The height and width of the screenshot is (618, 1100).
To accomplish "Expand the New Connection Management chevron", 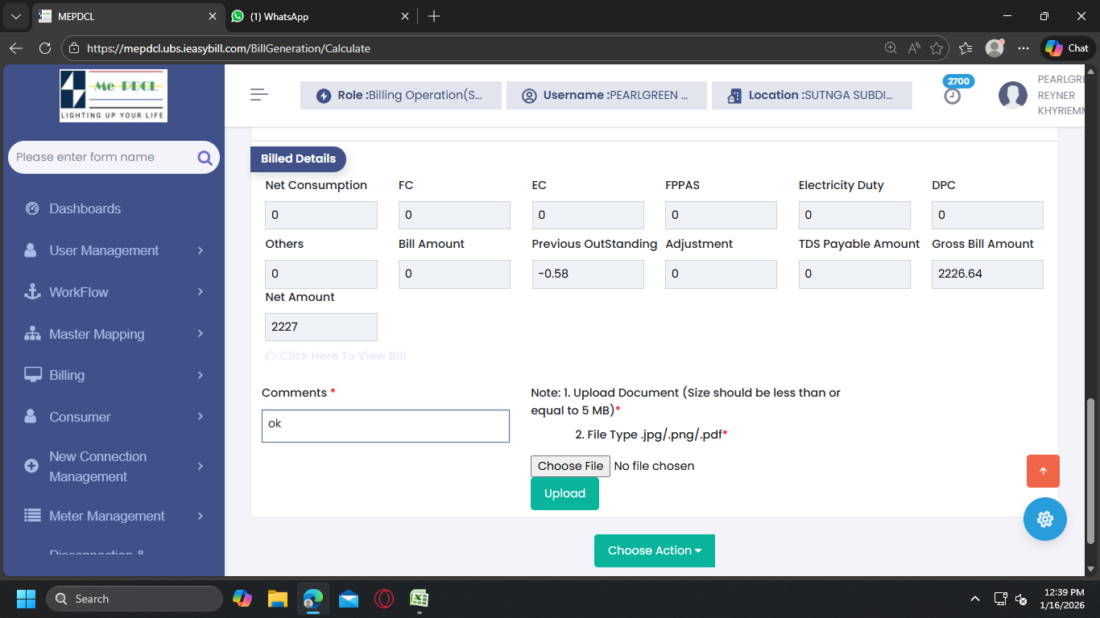I will click(x=201, y=466).
